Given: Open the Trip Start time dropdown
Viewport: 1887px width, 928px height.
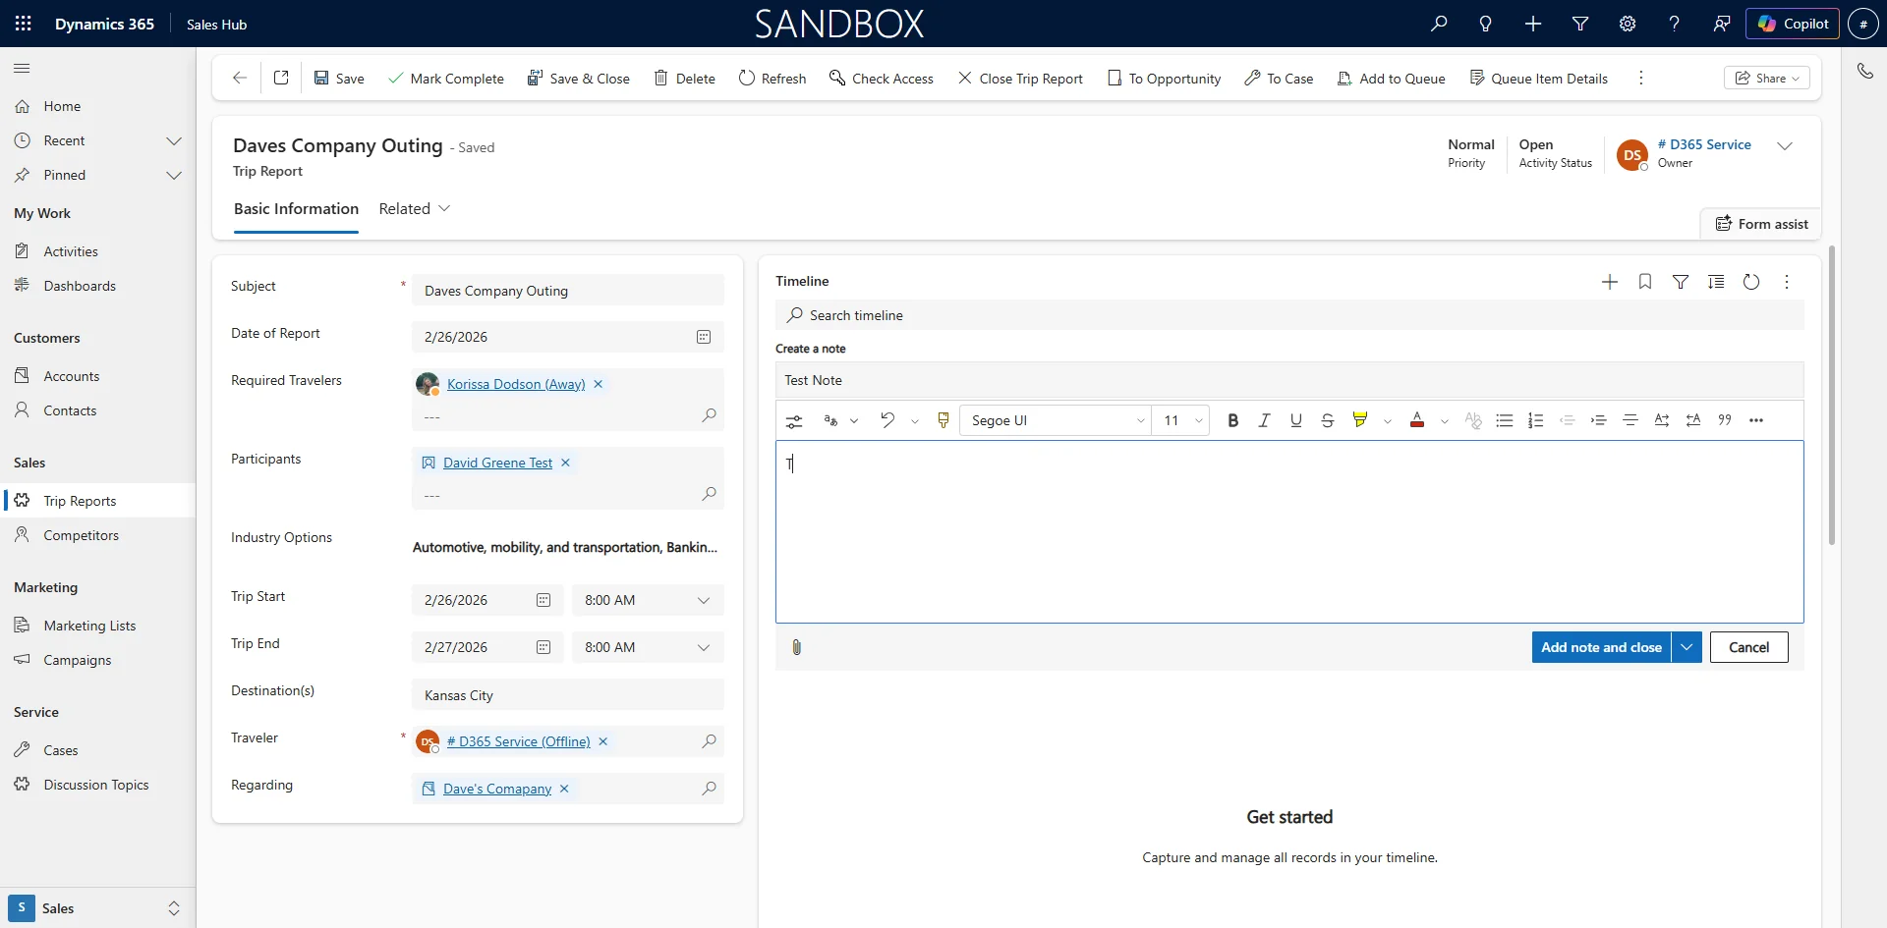Looking at the screenshot, I should coord(704,600).
